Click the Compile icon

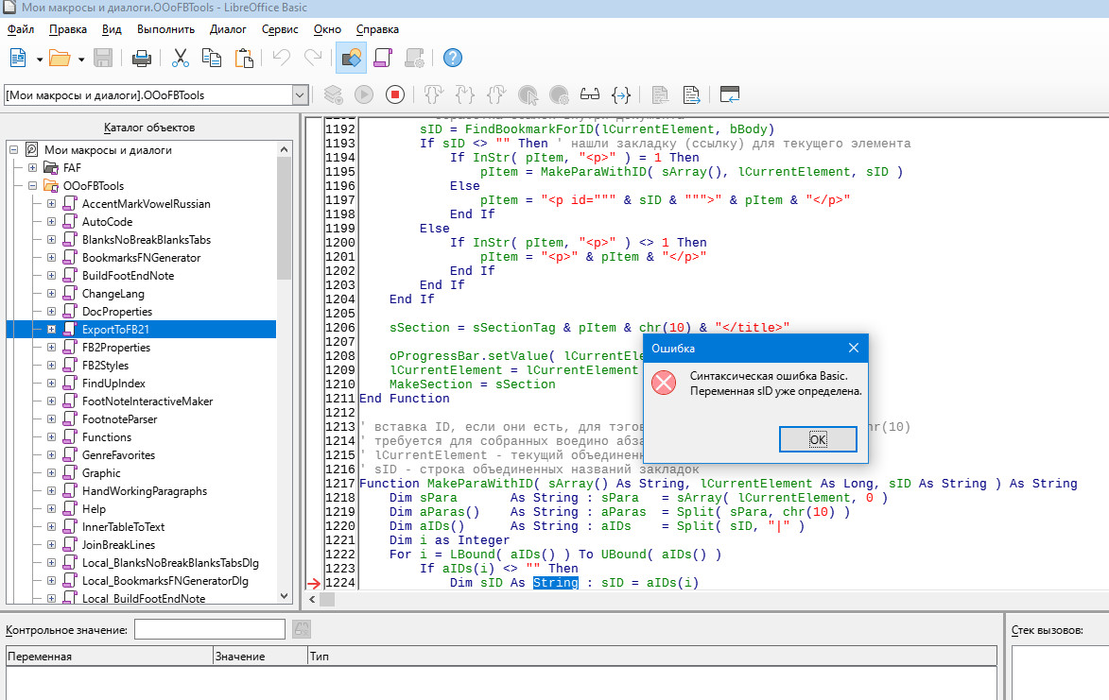pyautogui.click(x=333, y=94)
